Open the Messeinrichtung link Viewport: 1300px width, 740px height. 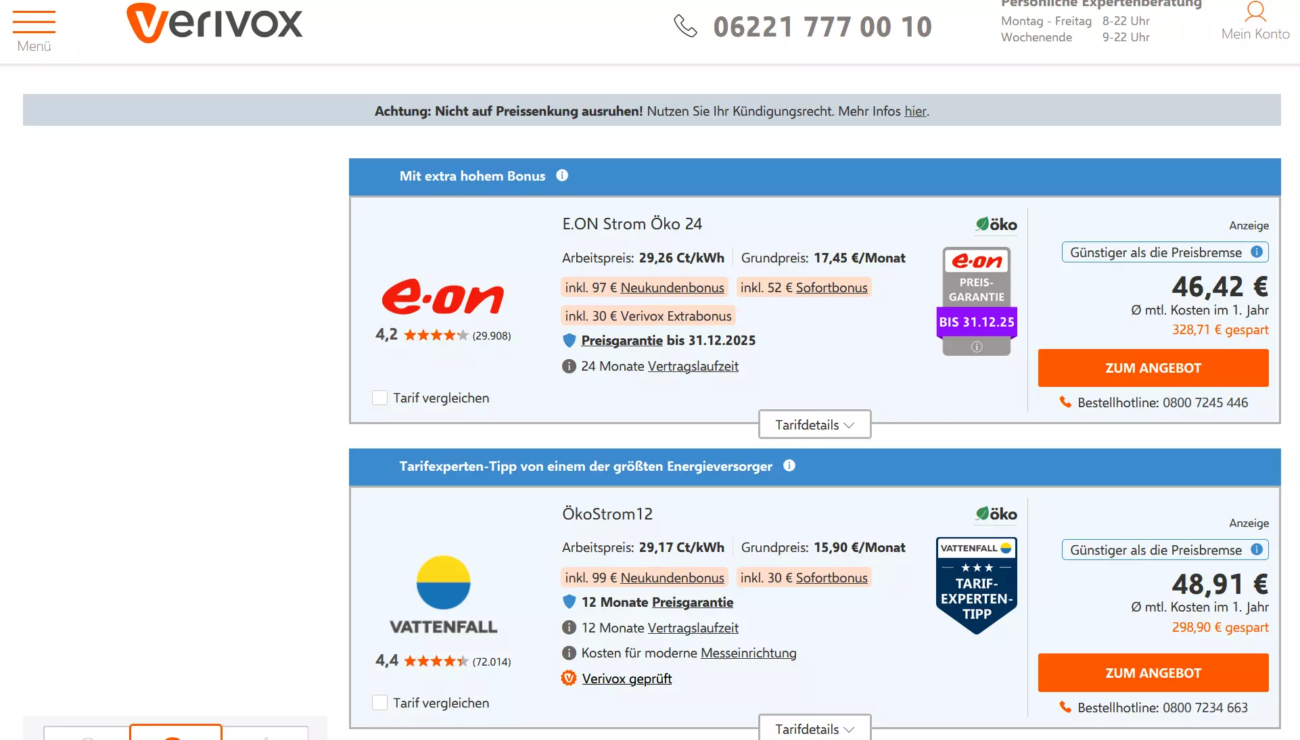pos(748,653)
